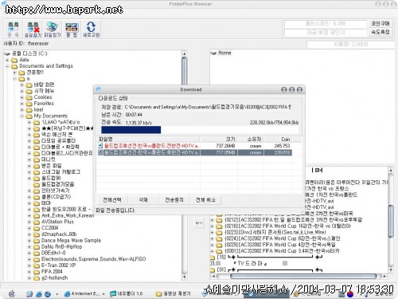Collapse the folder named a
Viewport: 398px width, 299px height.
15,79
